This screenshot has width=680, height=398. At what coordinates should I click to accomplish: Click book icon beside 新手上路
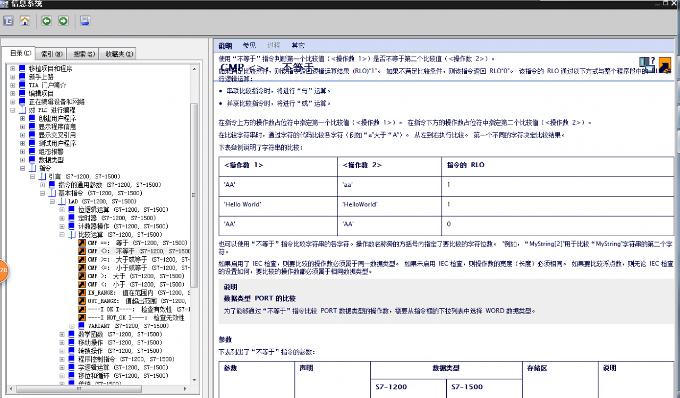pyautogui.click(x=22, y=77)
